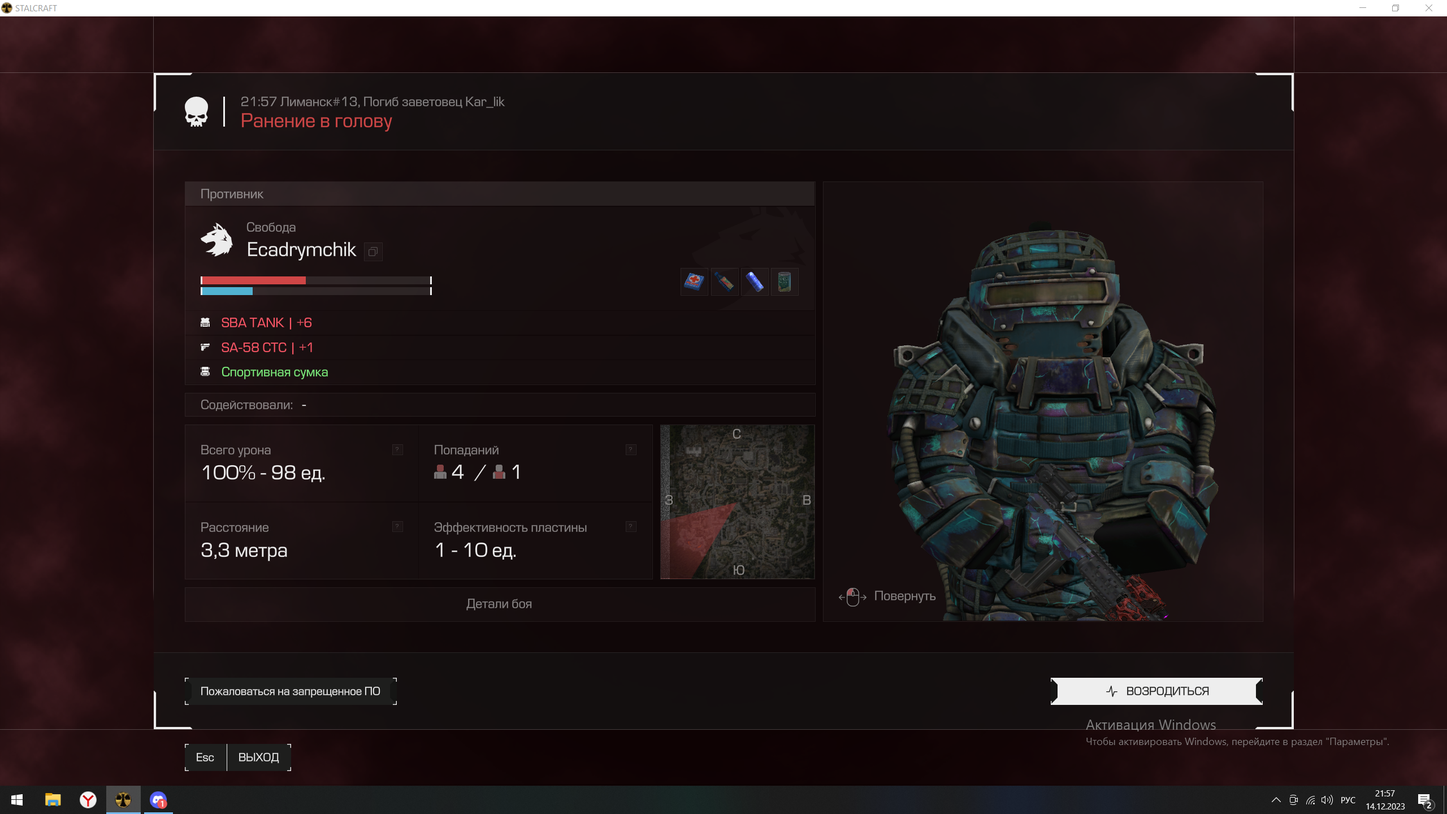This screenshot has height=814, width=1447.
Task: Click the Свобода faction label
Action: [x=271, y=227]
